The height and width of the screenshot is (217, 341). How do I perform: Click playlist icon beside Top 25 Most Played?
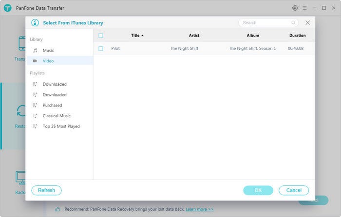(x=35, y=126)
